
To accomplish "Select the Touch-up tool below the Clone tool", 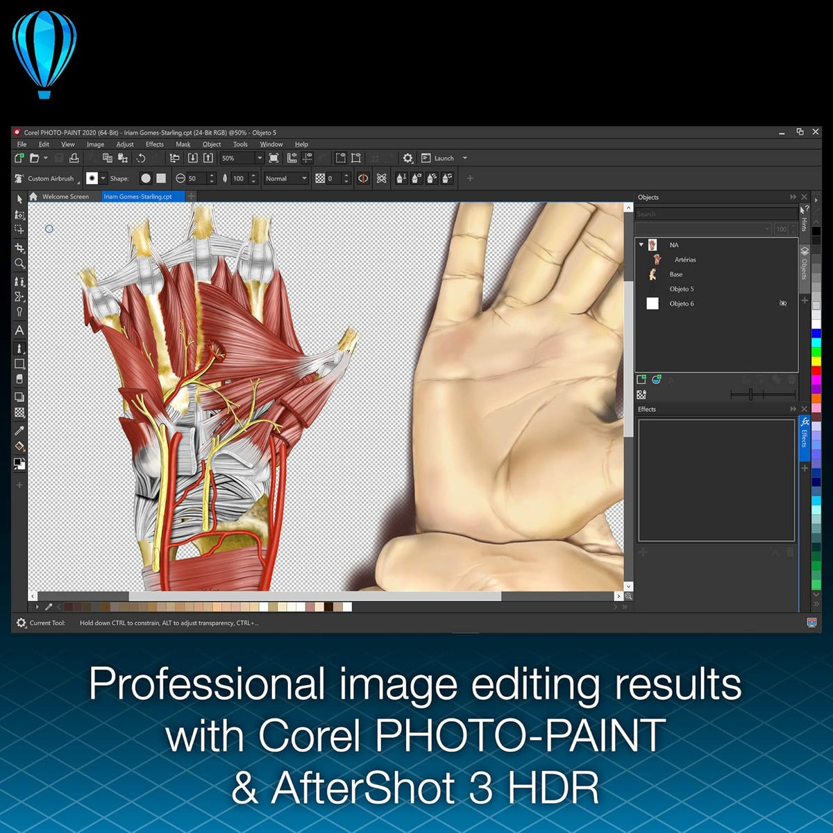I will pyautogui.click(x=19, y=296).
